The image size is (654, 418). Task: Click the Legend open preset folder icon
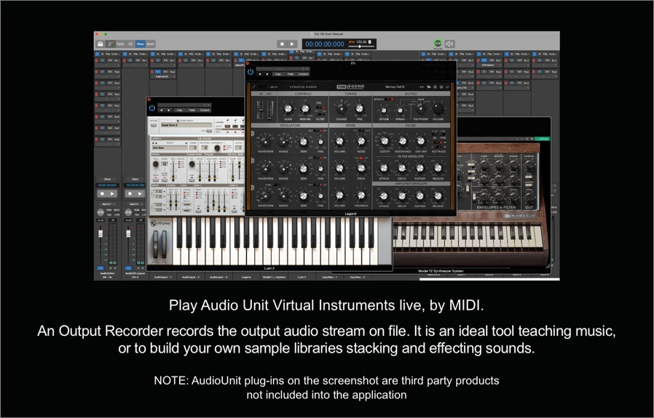tap(428, 87)
